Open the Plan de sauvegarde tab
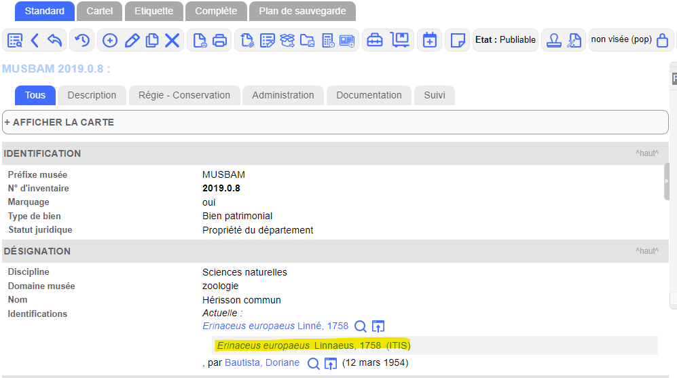This screenshot has width=677, height=378. pos(302,11)
